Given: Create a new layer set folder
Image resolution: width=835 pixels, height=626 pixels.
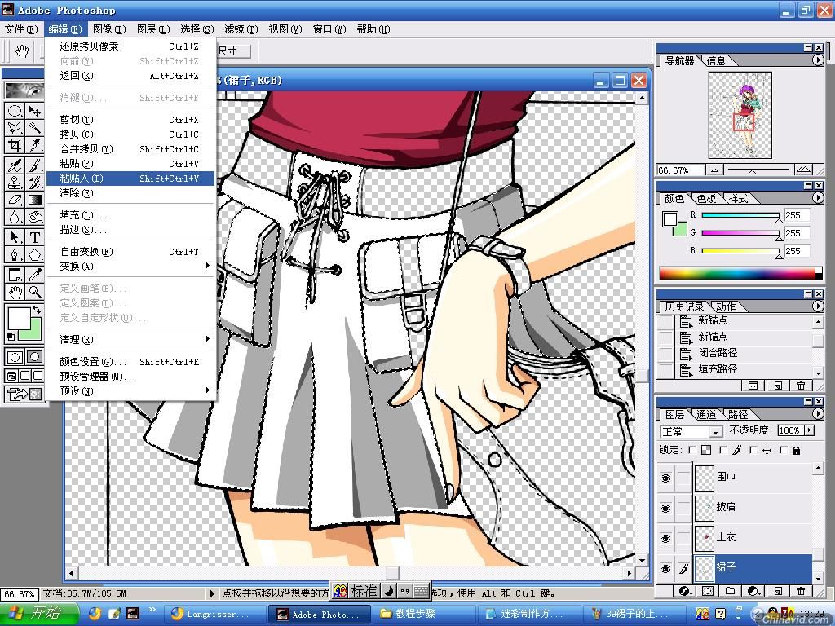Looking at the screenshot, I should [730, 591].
